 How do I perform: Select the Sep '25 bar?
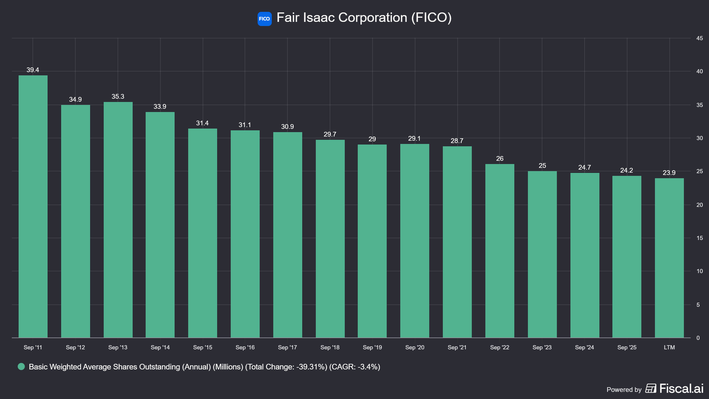pyautogui.click(x=627, y=257)
